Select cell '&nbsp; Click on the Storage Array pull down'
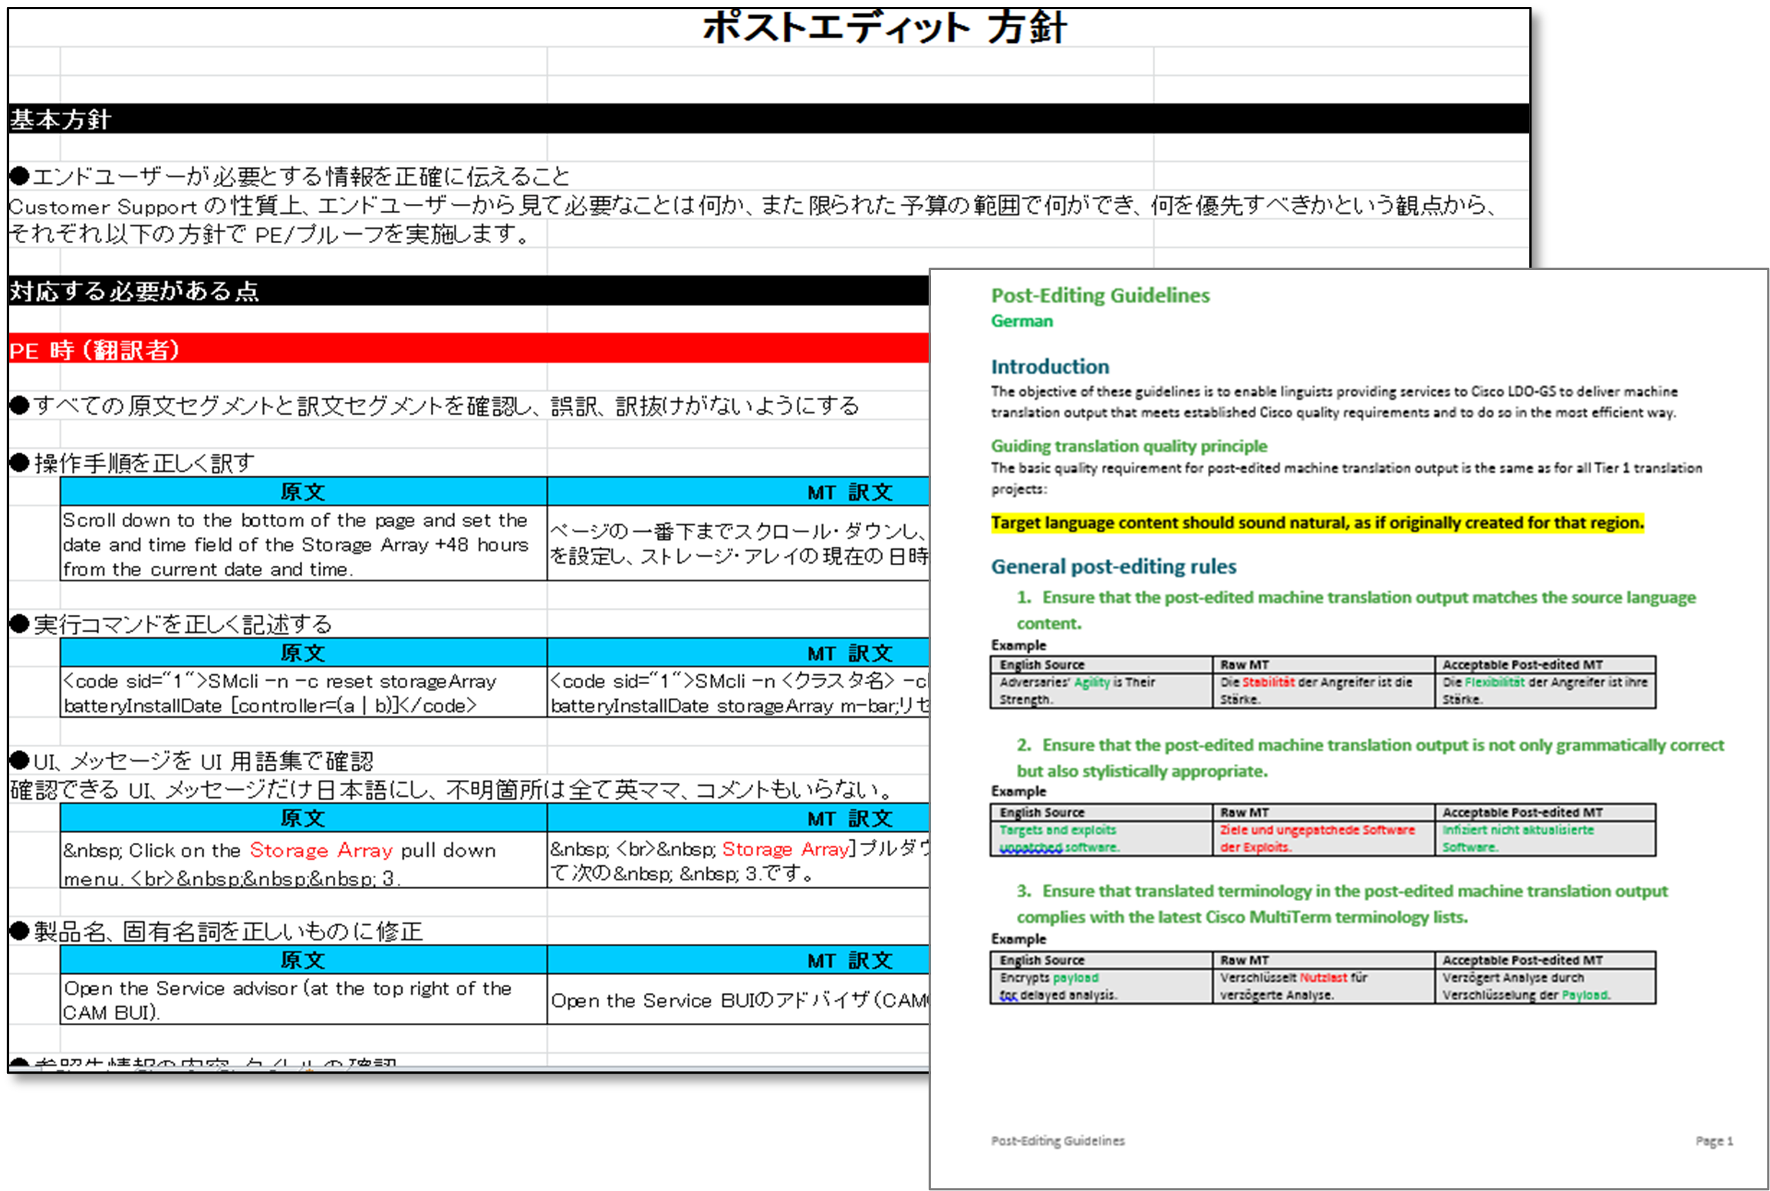 [x=304, y=860]
